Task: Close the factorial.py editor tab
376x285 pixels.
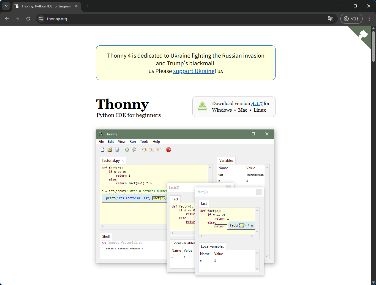Action: 123,161
